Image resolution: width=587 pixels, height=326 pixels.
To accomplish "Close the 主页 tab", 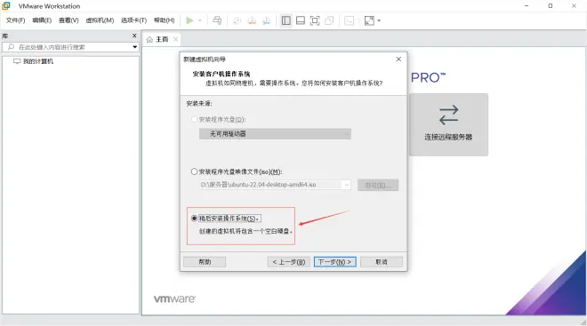I will pos(175,39).
